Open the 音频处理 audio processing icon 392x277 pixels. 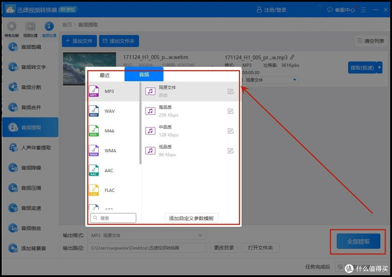coord(49,29)
